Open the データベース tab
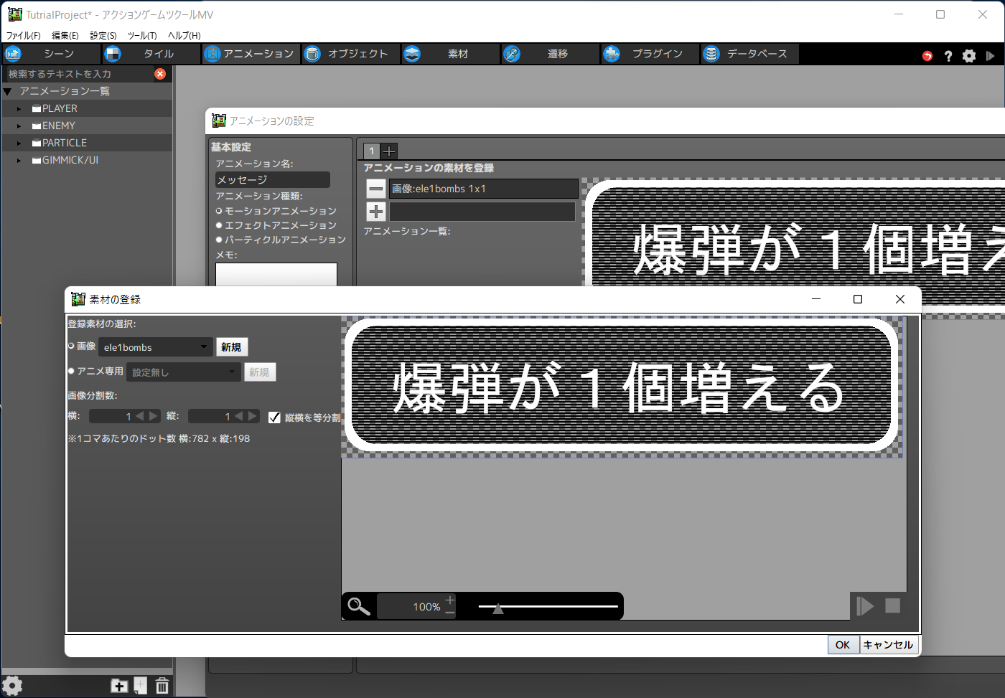This screenshot has width=1005, height=698. [x=749, y=54]
